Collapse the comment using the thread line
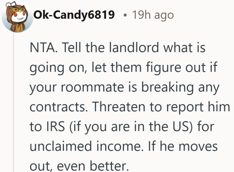Viewport: 234px width, 172px height. point(14,100)
